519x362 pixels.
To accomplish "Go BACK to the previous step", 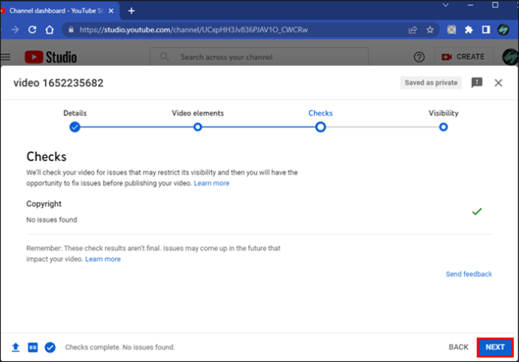I will tap(458, 347).
